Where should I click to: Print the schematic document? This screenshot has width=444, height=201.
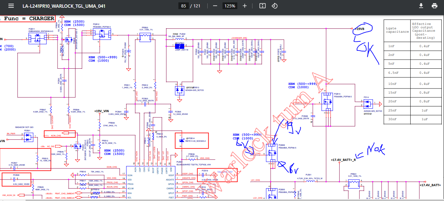(435, 6)
